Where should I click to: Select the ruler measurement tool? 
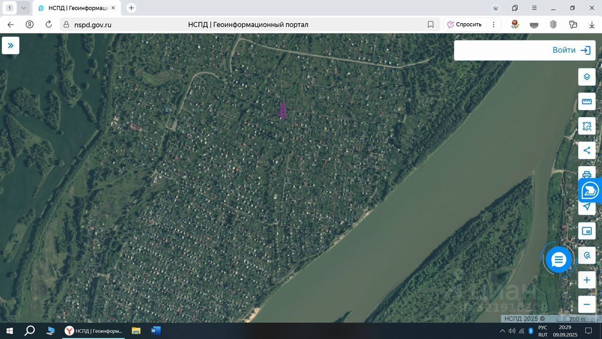pyautogui.click(x=586, y=101)
